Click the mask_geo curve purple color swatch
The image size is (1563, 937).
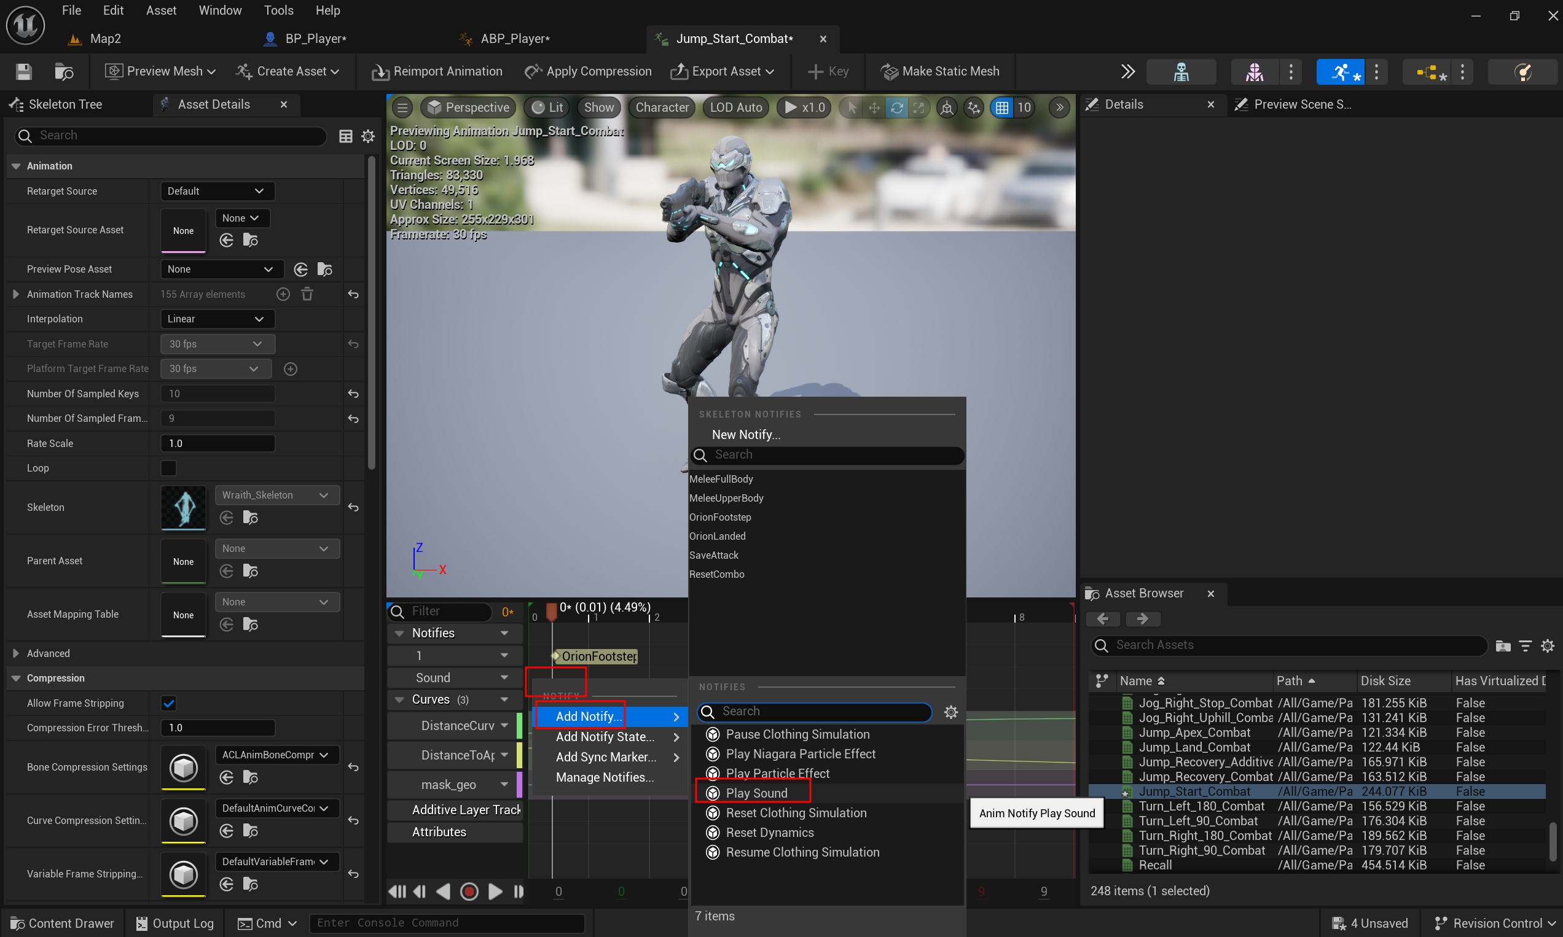click(519, 785)
